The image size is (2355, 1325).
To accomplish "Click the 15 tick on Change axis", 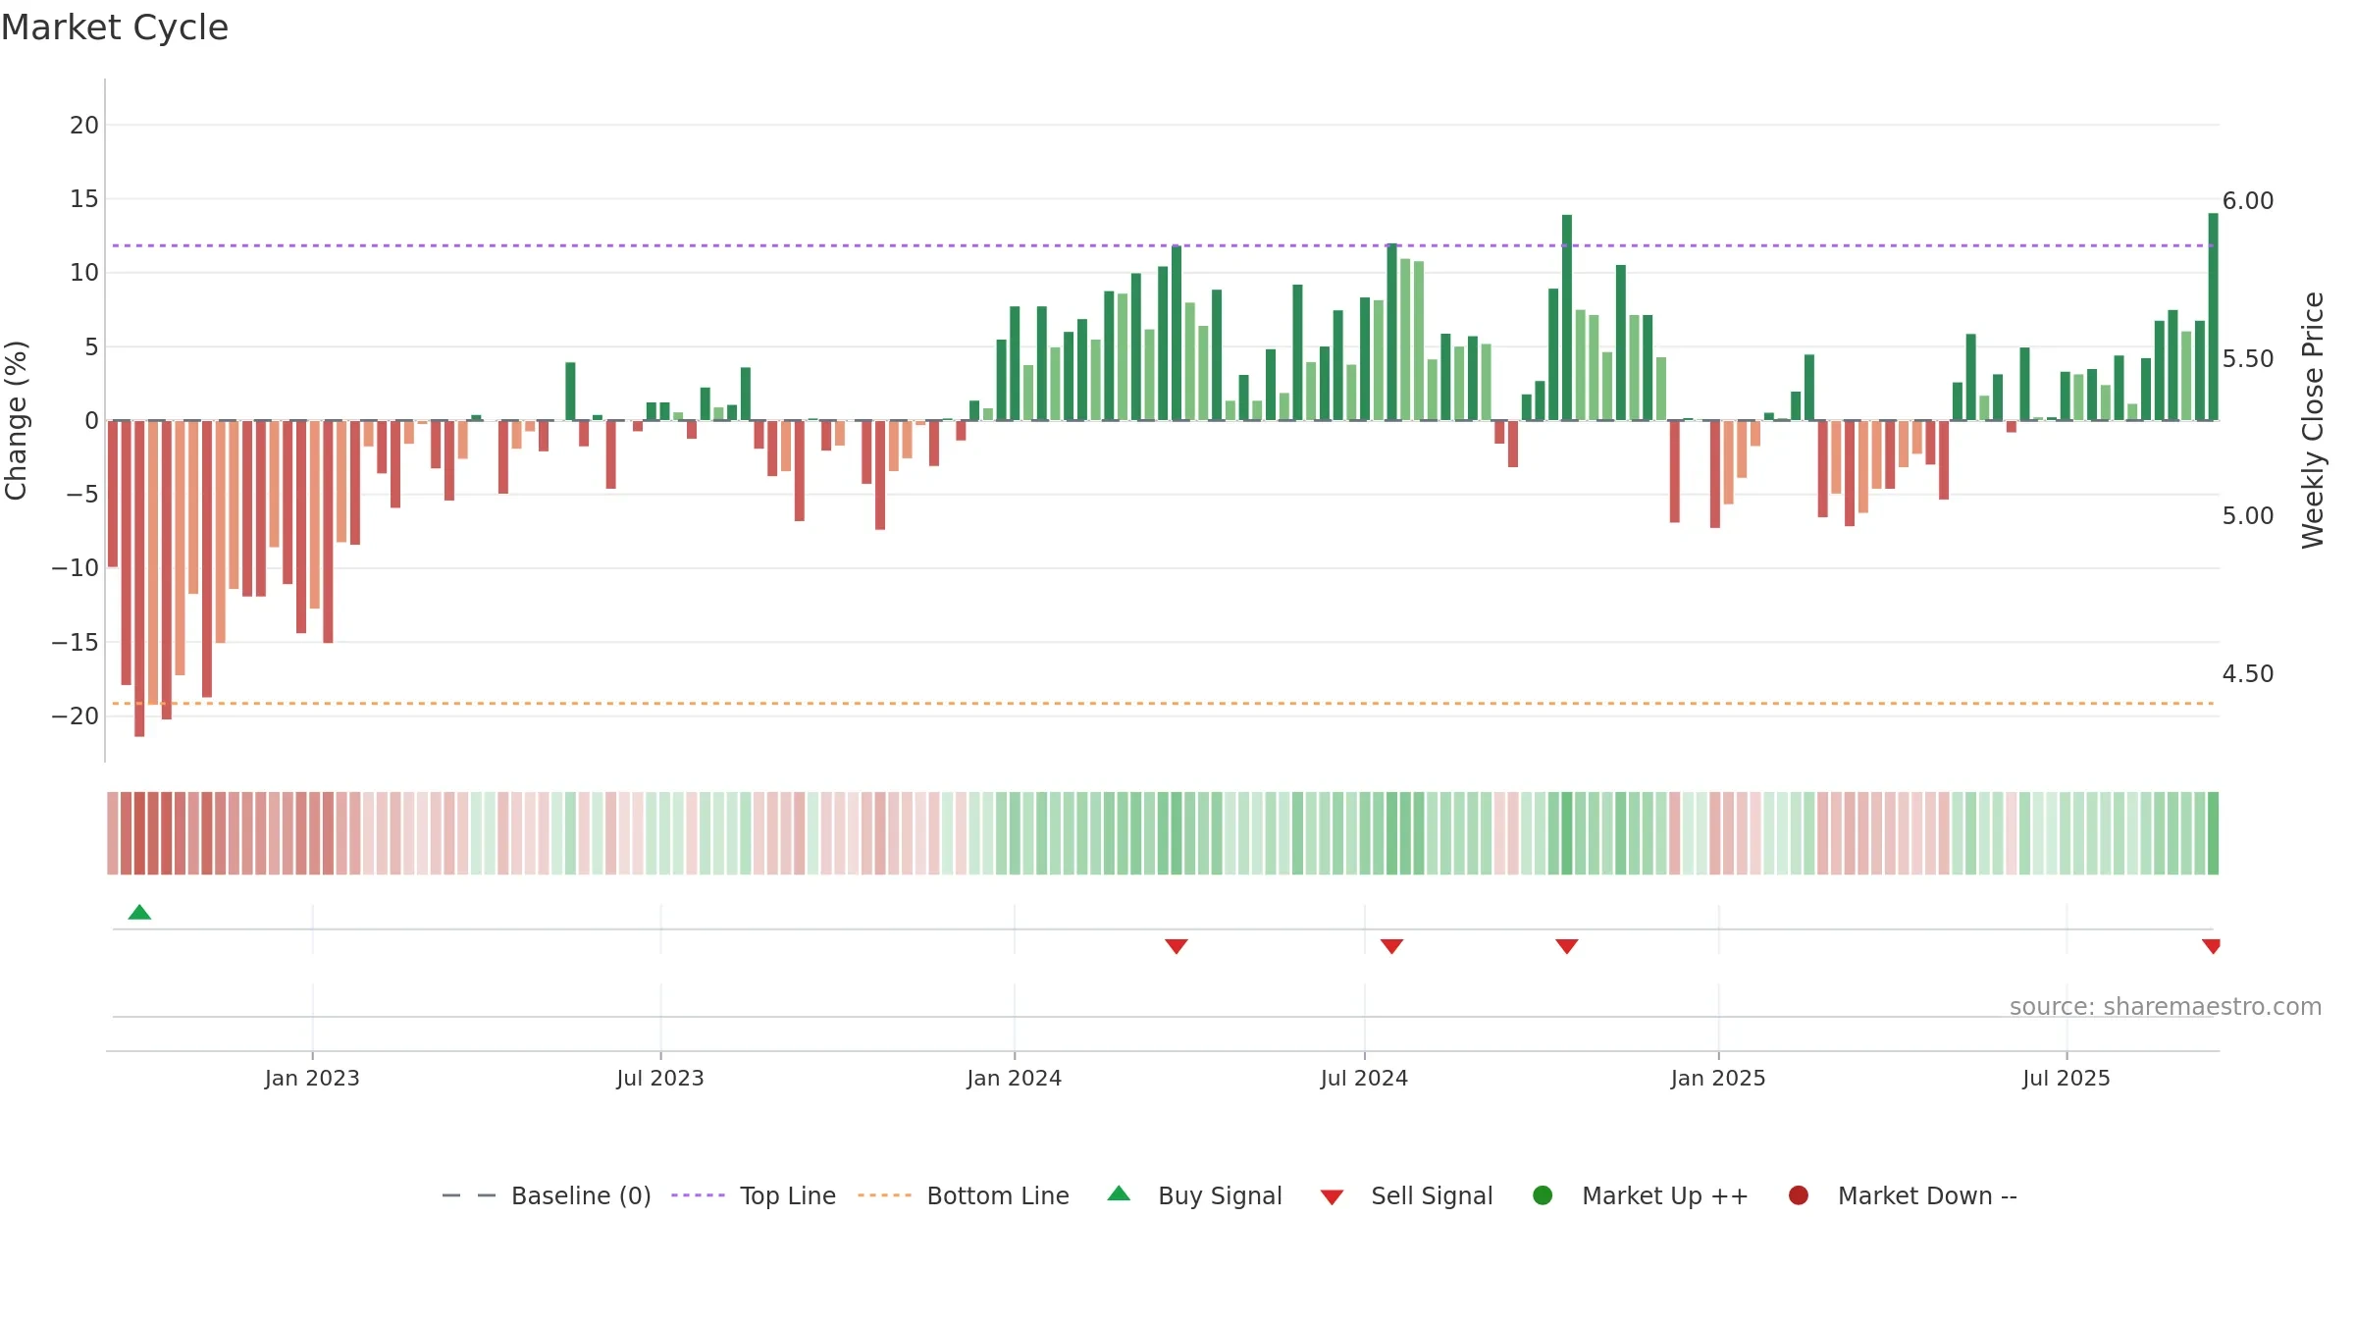I will (84, 199).
